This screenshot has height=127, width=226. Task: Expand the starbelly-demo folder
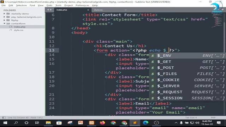(4, 14)
